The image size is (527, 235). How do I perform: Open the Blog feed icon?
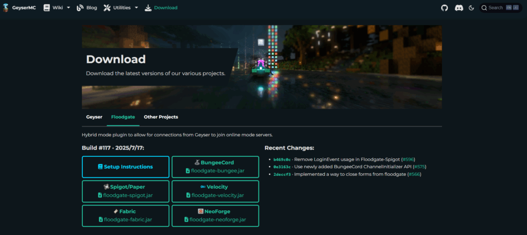pos(80,8)
